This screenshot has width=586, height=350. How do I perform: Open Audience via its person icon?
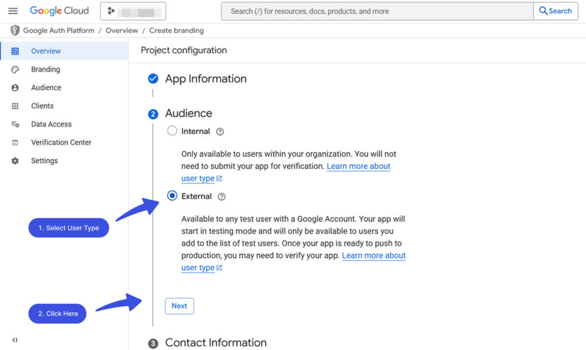click(14, 87)
